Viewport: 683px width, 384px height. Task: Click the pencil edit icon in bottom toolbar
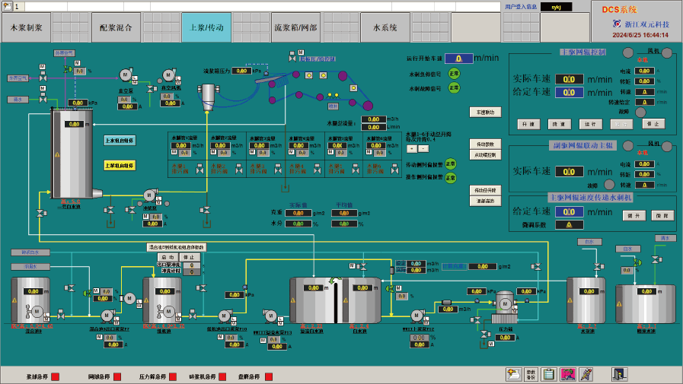click(586, 373)
